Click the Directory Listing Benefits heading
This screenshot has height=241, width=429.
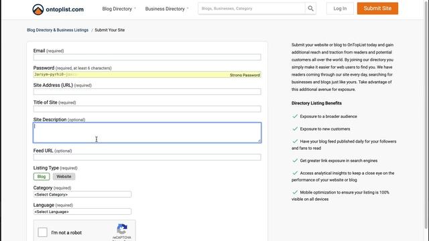(316, 103)
